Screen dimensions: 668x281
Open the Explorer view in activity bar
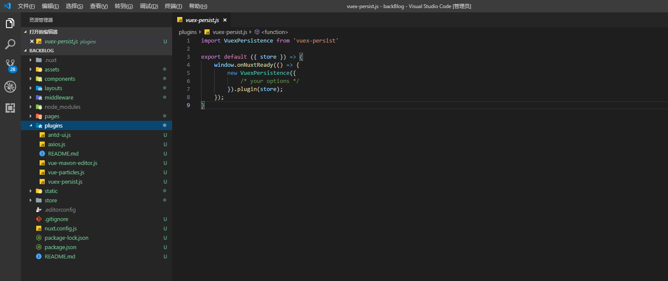tap(10, 23)
